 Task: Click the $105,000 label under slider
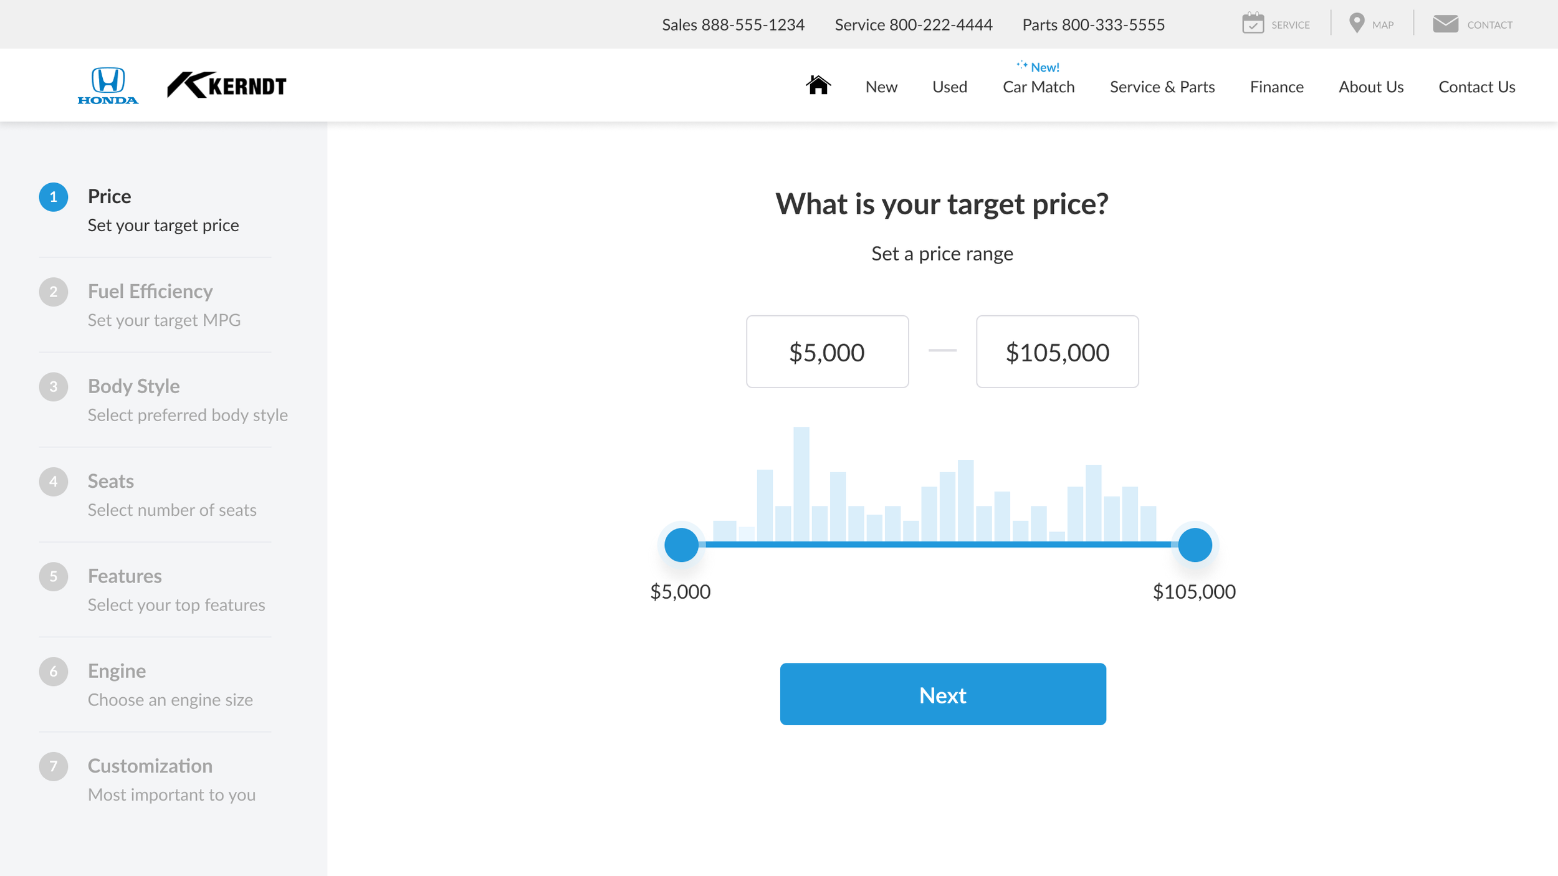click(x=1194, y=592)
